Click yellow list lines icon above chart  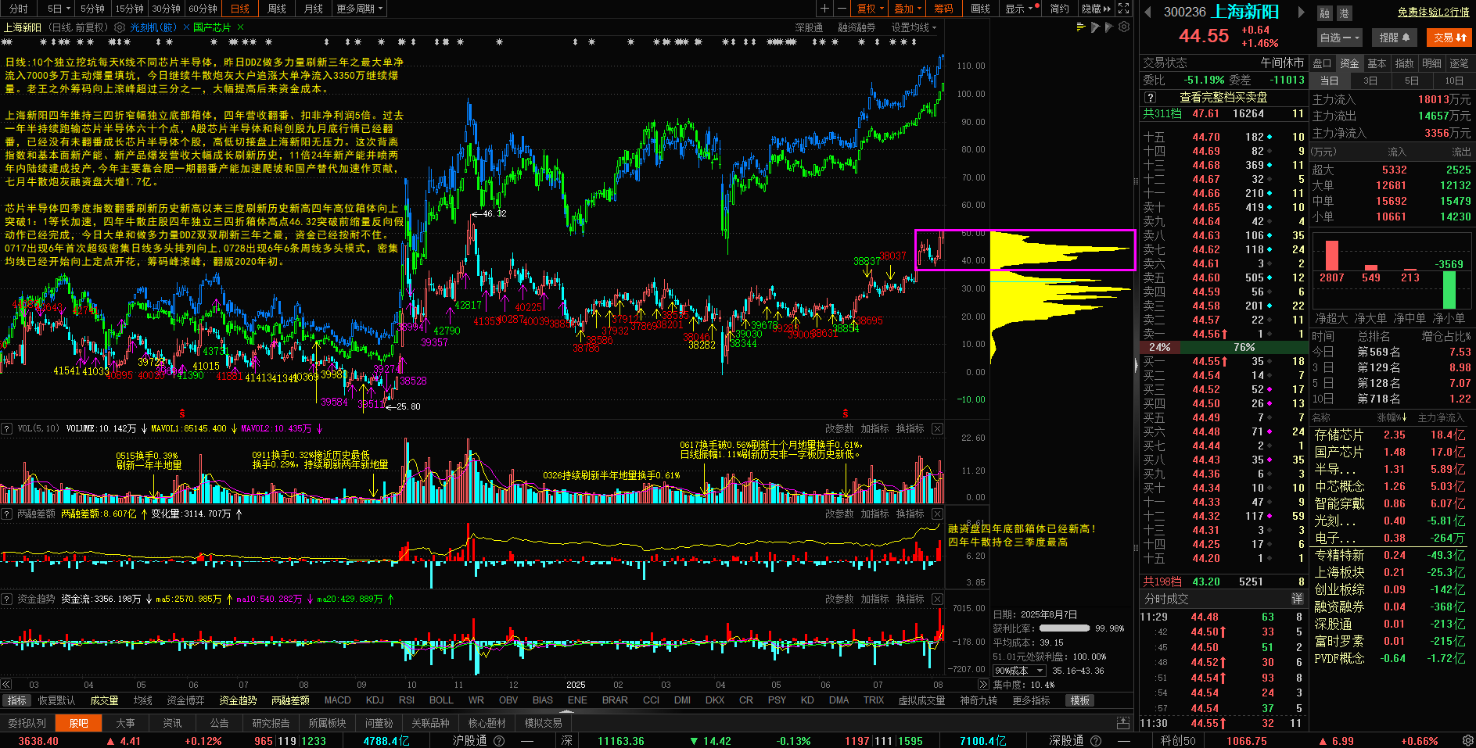click(x=1082, y=27)
